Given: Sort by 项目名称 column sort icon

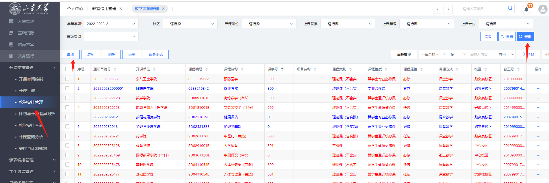Looking at the screenshot, I should pos(315,69).
